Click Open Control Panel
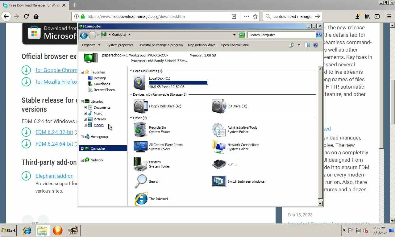Viewport: 395px width, 237px height. tap(235, 45)
